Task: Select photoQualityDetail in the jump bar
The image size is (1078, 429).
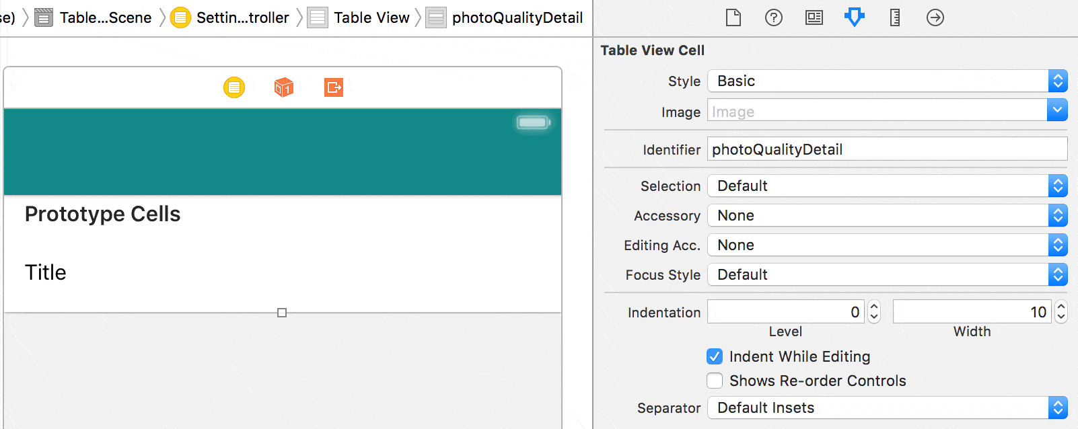Action: click(x=517, y=17)
